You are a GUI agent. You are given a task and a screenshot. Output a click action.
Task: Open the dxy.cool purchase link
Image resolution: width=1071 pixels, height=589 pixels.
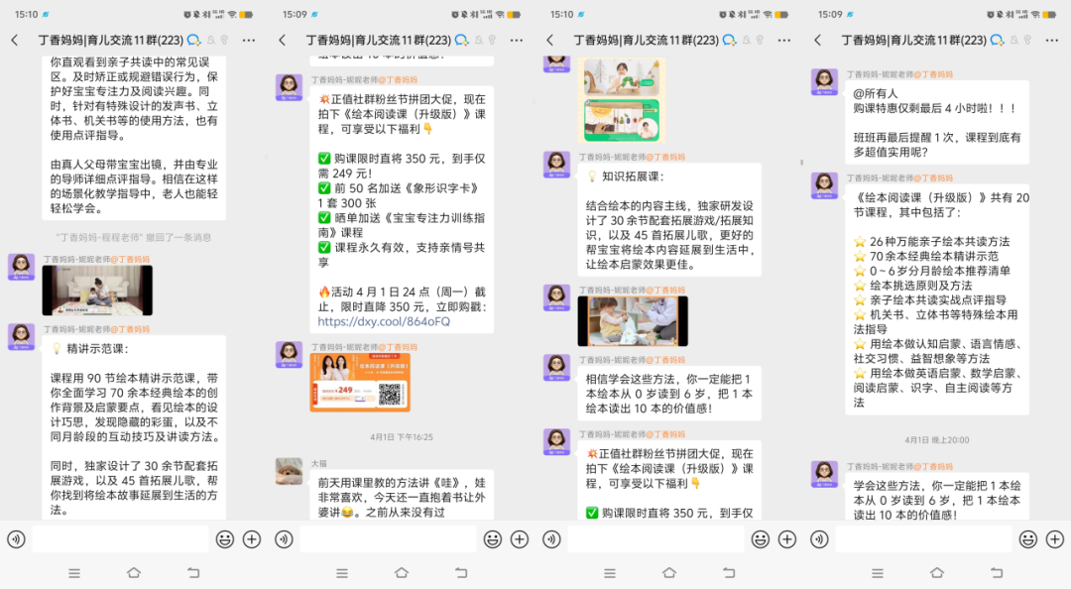coord(384,322)
